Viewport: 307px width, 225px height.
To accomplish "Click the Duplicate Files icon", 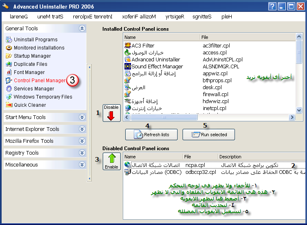I will click(9, 64).
